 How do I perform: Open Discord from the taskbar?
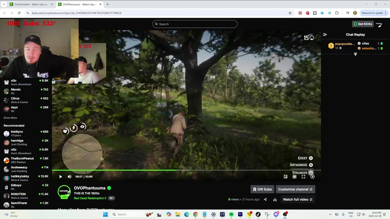tap(276, 214)
